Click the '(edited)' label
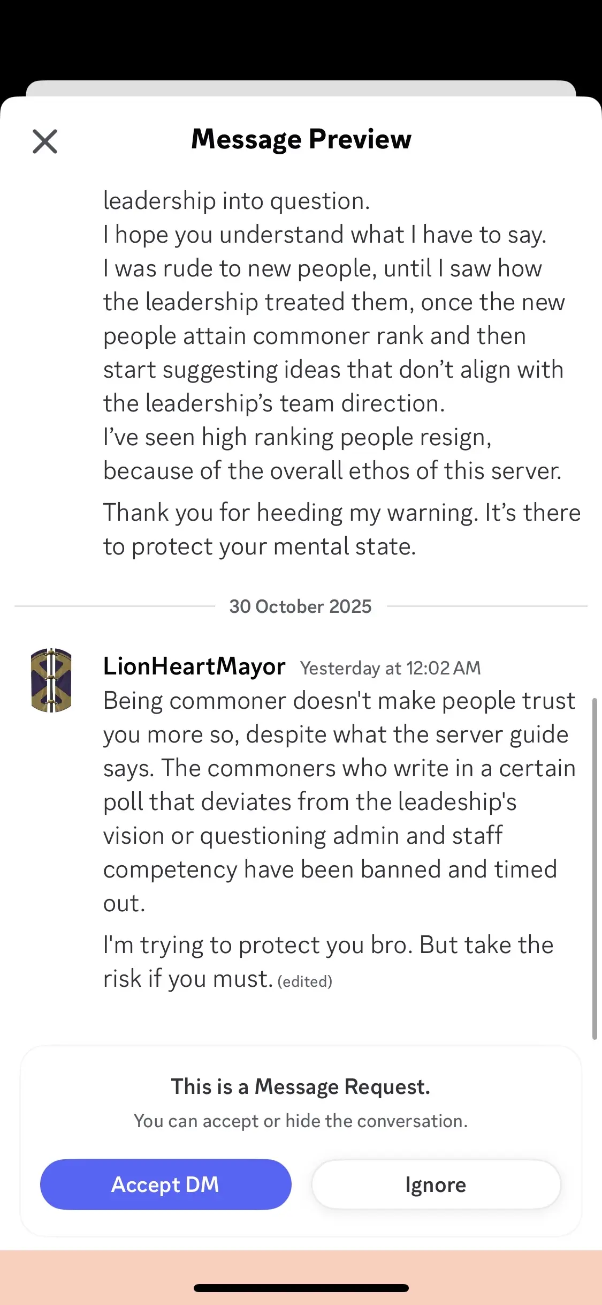This screenshot has width=602, height=1305. point(305,981)
